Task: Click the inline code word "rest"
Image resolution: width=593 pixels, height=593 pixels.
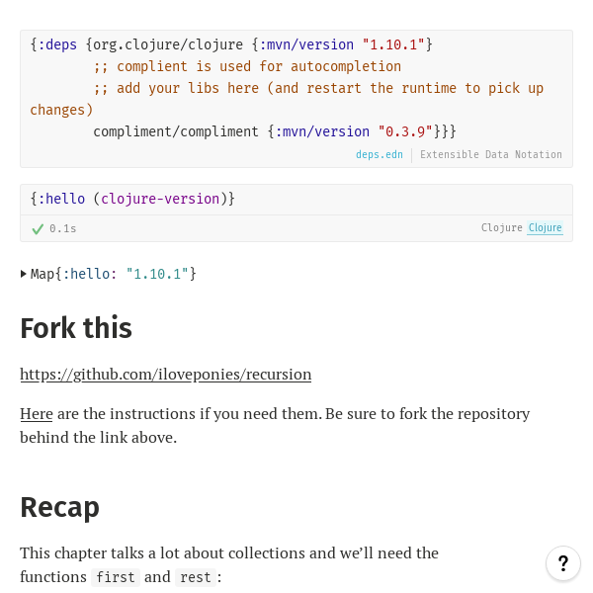Action: click(x=194, y=577)
